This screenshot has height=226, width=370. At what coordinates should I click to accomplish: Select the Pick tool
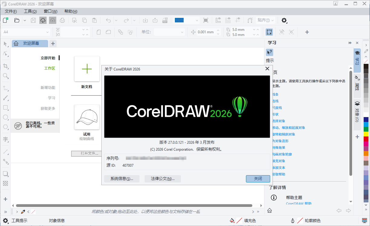point(5,44)
